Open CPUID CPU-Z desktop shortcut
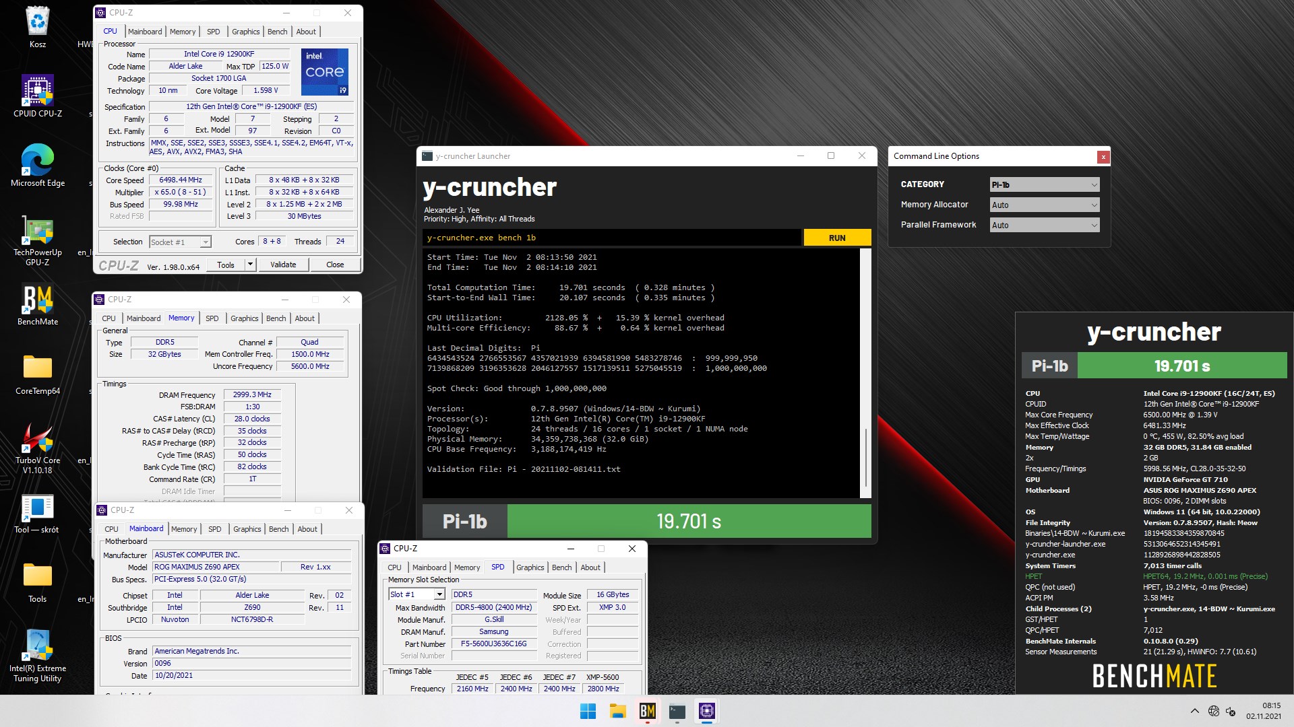Screen dimensions: 1294x727 pos(38,95)
